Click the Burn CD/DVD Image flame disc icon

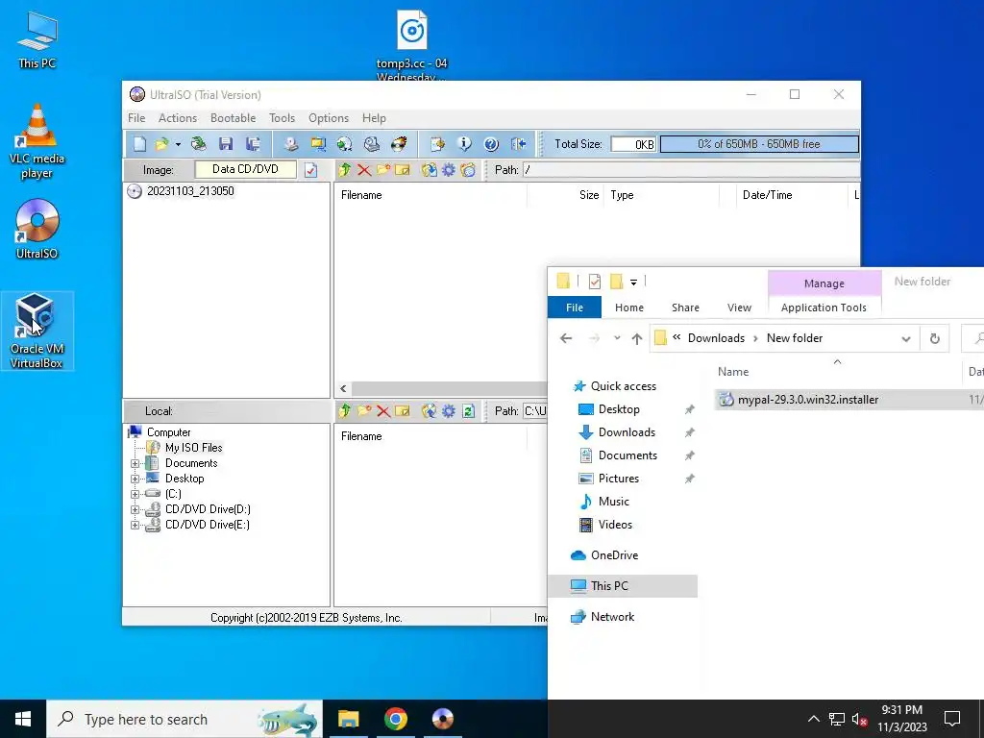(x=399, y=144)
